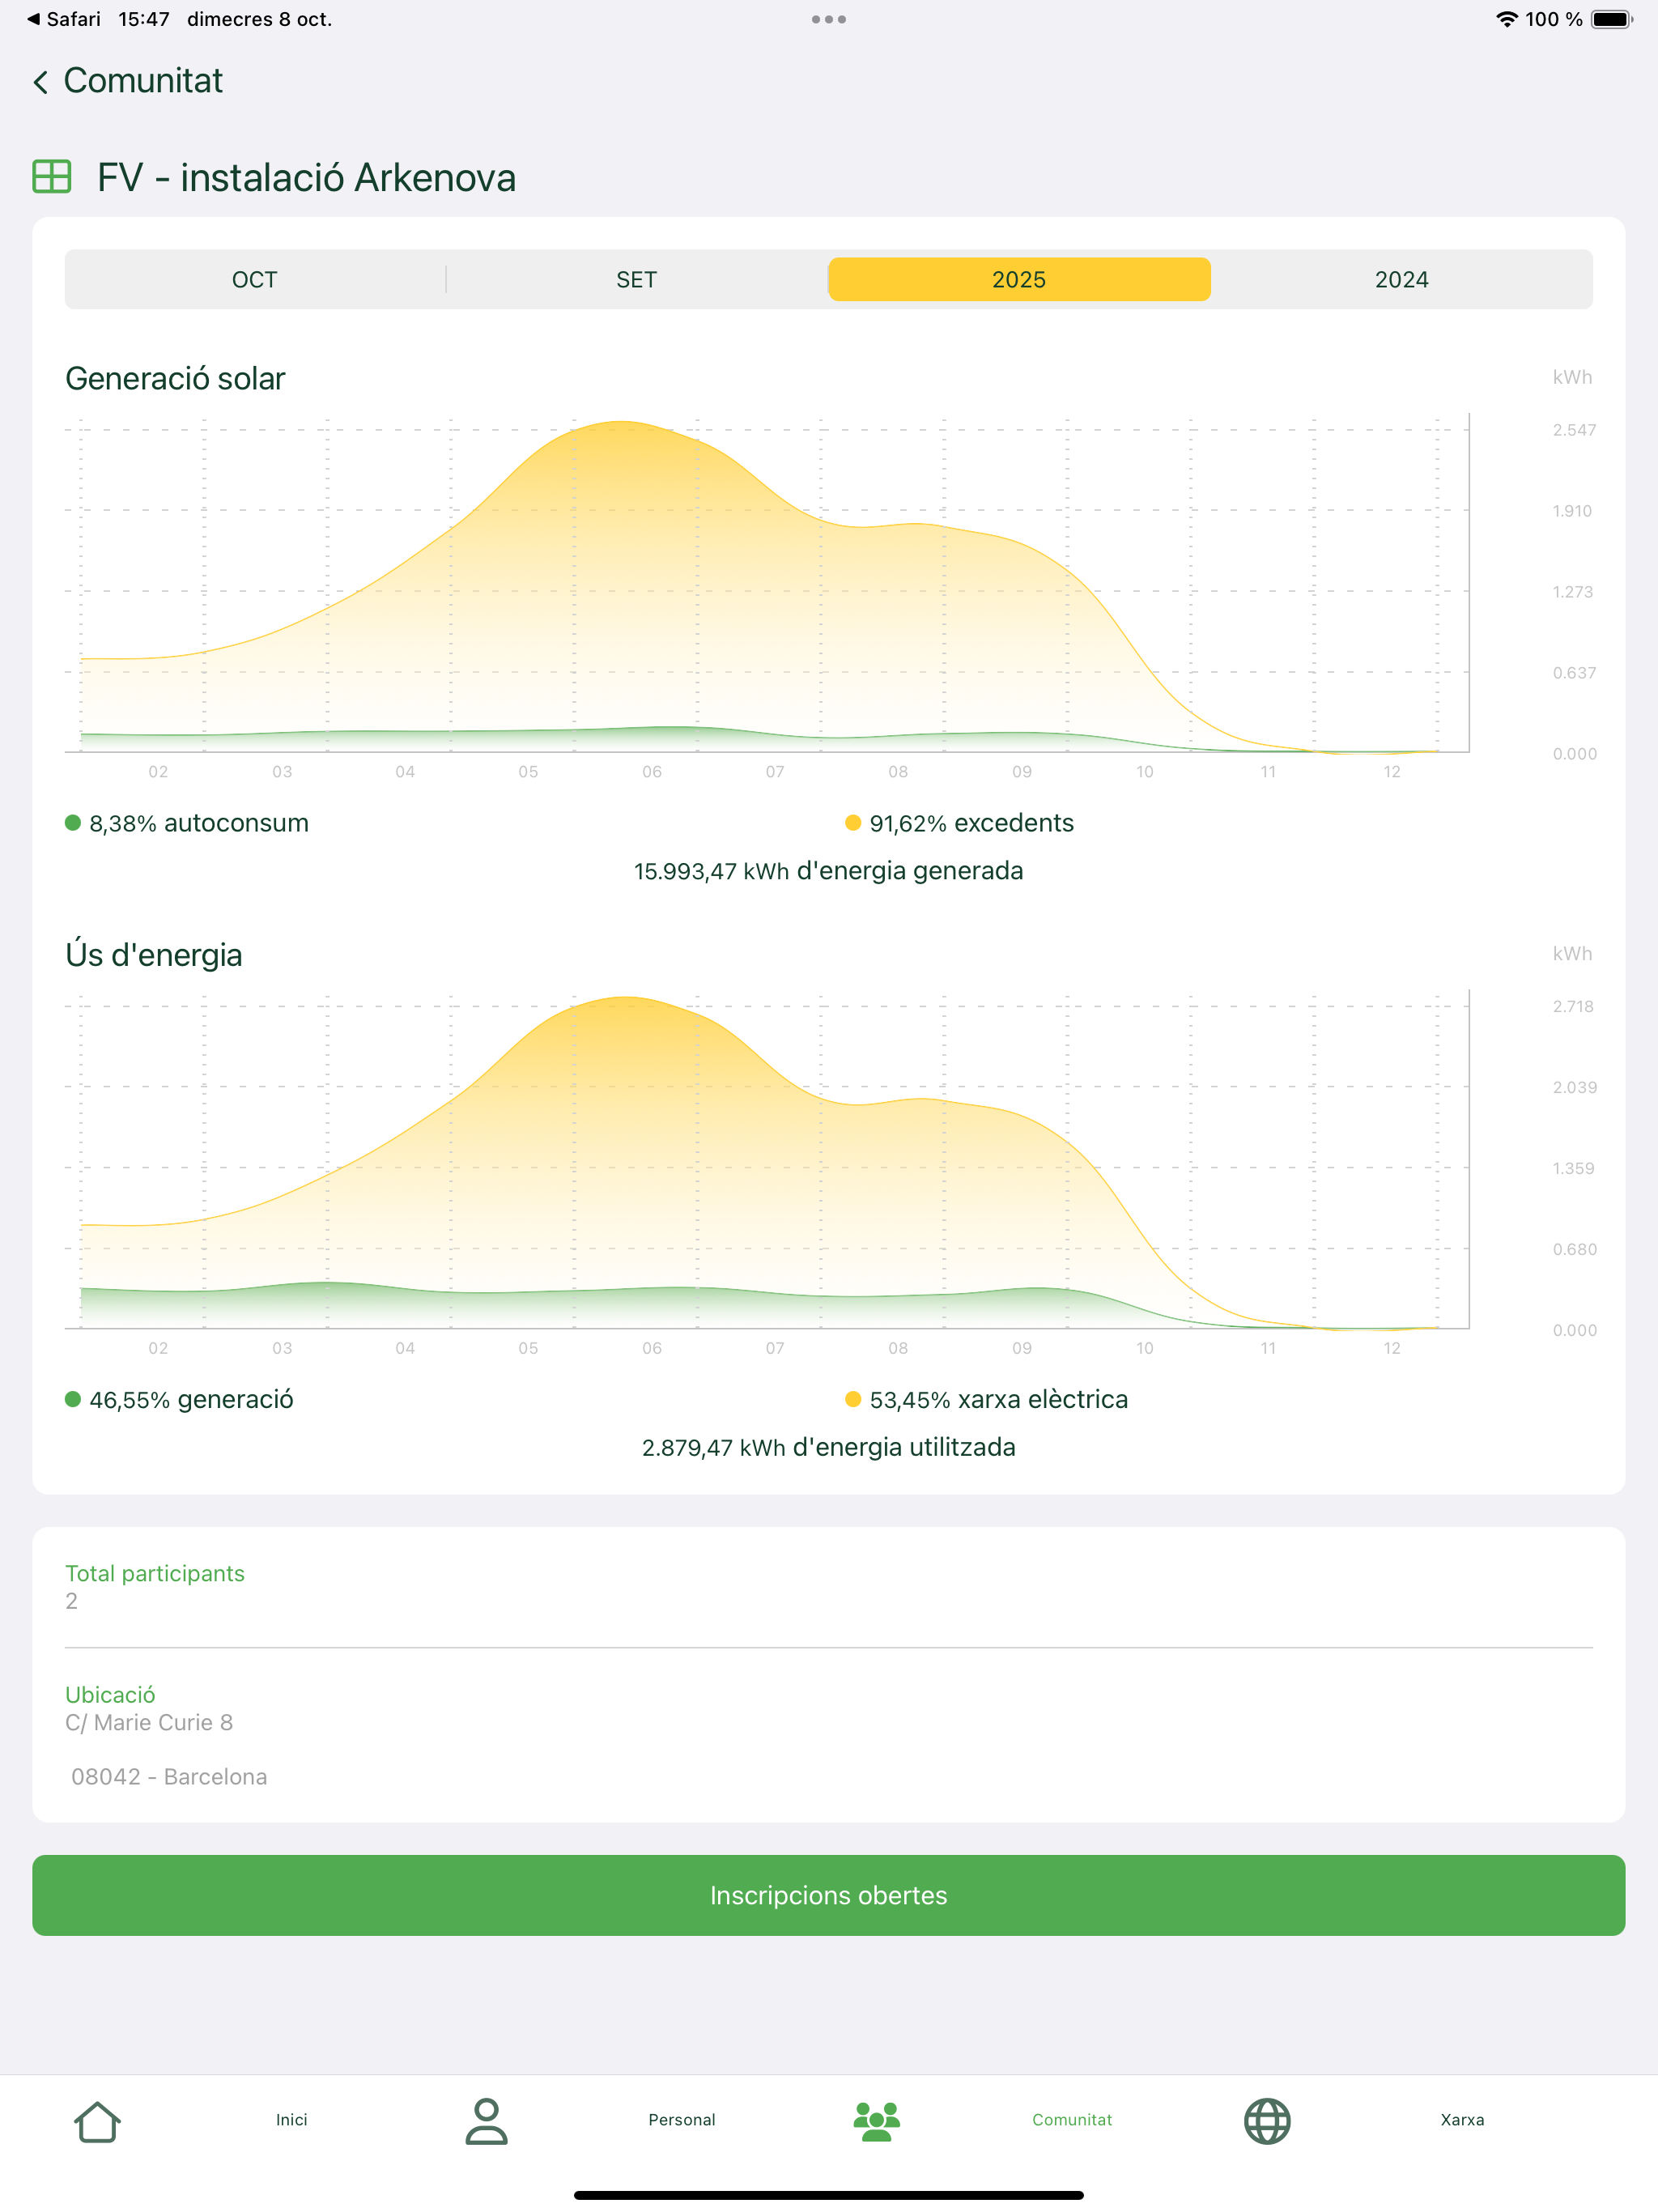Image resolution: width=1658 pixels, height=2212 pixels.
Task: Tap the 53,45% xarxa elèctrica label
Action: coord(999,1399)
